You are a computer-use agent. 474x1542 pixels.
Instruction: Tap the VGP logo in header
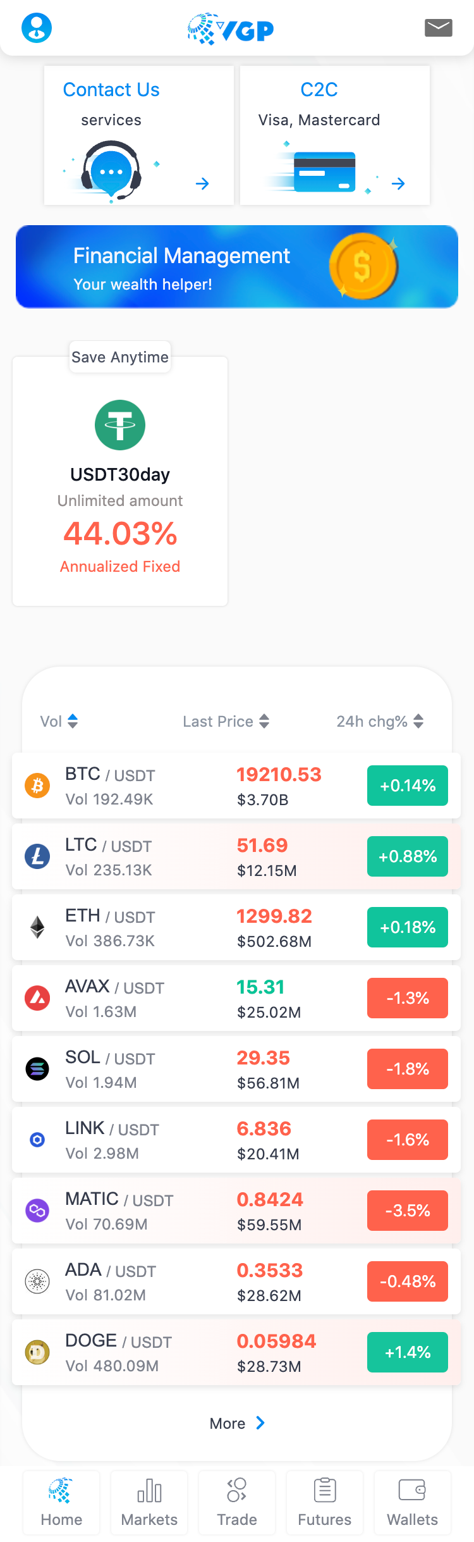[231, 29]
